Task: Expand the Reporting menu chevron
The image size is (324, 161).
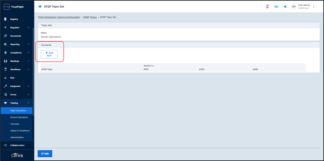Action: pyautogui.click(x=28, y=44)
